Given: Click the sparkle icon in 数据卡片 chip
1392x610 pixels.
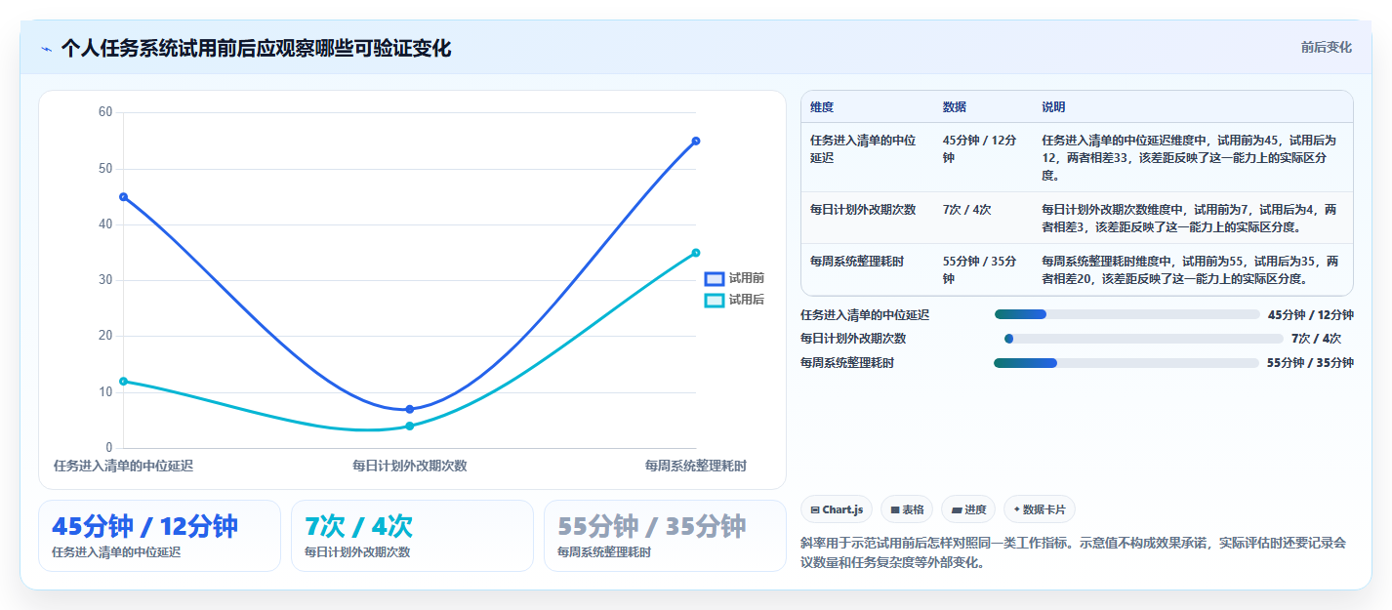Looking at the screenshot, I should [1017, 509].
